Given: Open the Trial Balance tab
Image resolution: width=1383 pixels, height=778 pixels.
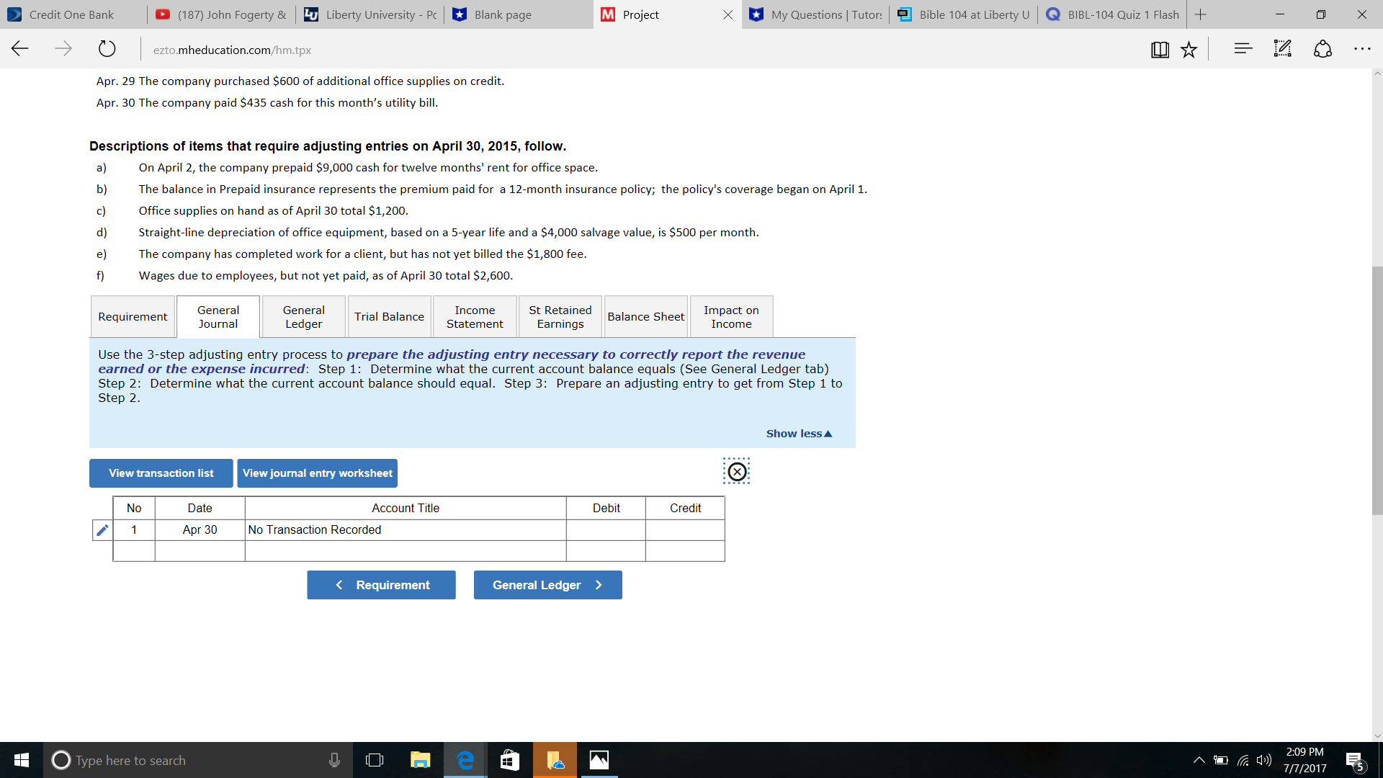Looking at the screenshot, I should [x=389, y=317].
